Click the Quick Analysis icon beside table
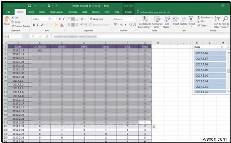This screenshot has height=143, width=231. point(154,127)
